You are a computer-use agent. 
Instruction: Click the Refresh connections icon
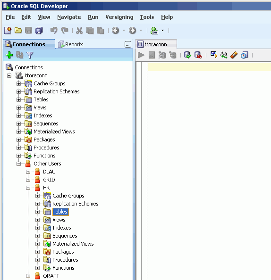click(x=20, y=55)
